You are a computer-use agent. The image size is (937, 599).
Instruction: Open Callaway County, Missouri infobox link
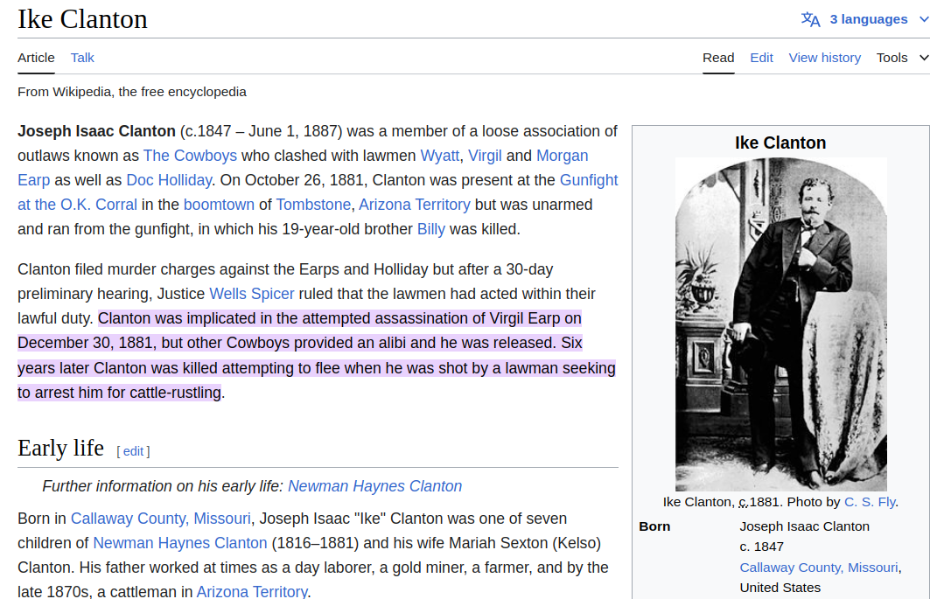pyautogui.click(x=819, y=568)
